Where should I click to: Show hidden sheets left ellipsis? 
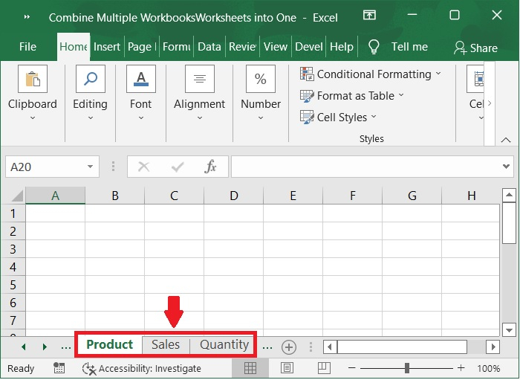pos(66,347)
